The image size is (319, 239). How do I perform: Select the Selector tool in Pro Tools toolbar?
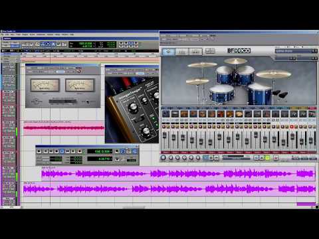(48, 44)
